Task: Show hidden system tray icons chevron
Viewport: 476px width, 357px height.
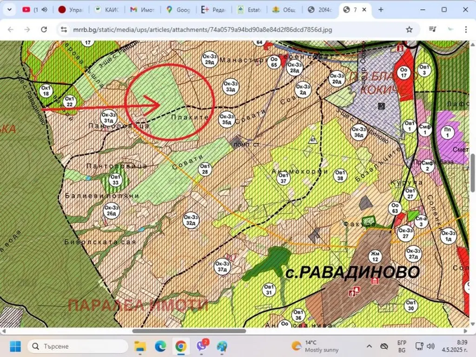Action: [x=369, y=346]
